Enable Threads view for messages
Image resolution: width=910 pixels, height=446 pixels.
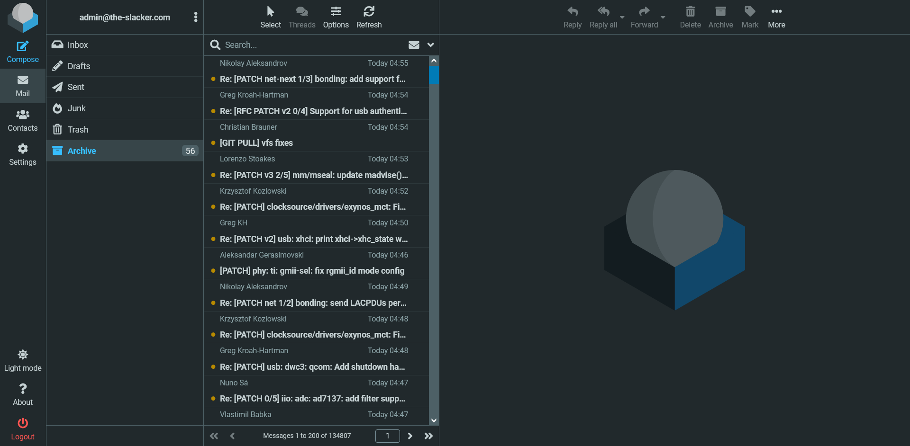tap(302, 17)
